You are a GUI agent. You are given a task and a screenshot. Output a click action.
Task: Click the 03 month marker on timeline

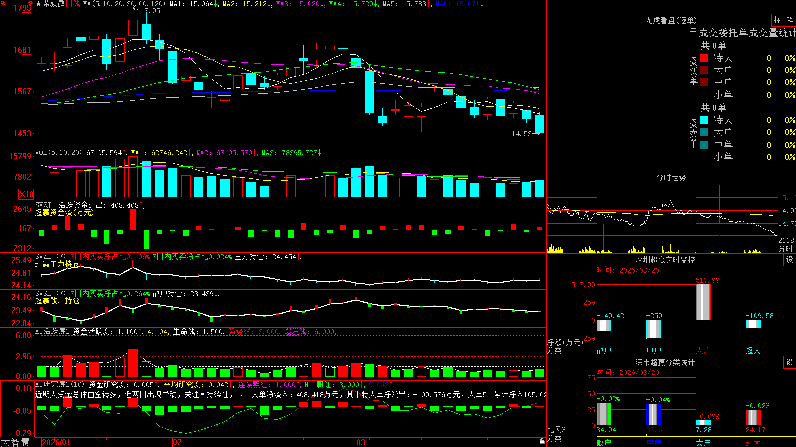coord(361,442)
